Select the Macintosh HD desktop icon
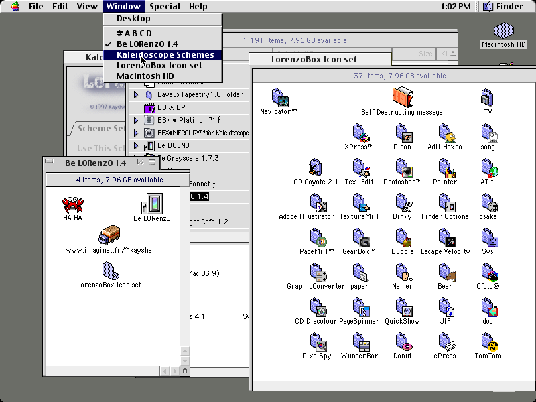 pos(504,31)
